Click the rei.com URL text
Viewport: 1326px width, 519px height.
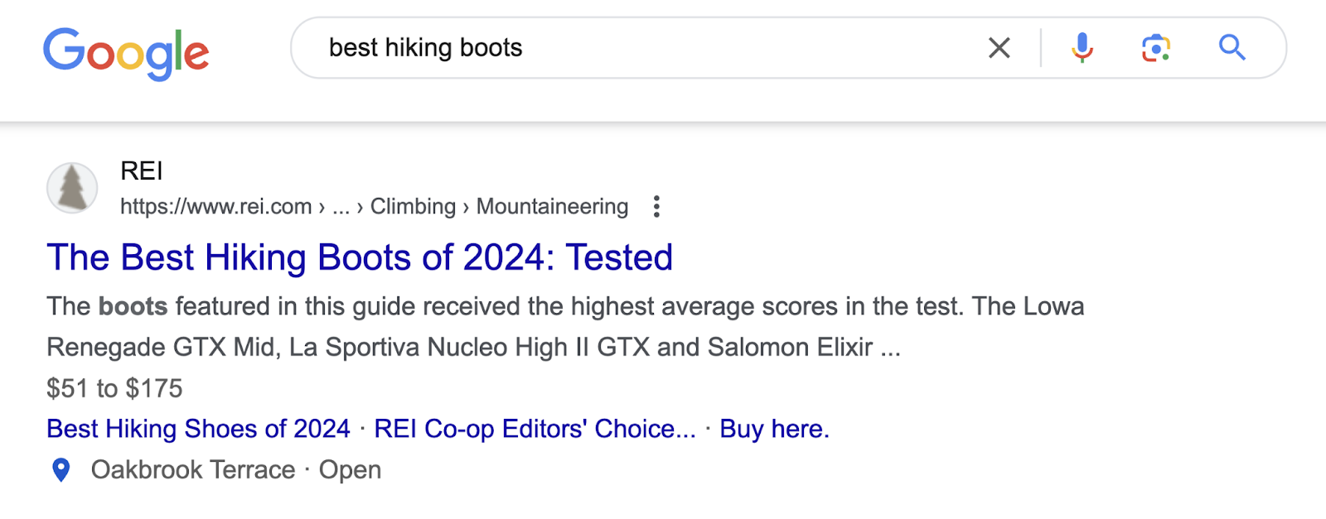[214, 206]
